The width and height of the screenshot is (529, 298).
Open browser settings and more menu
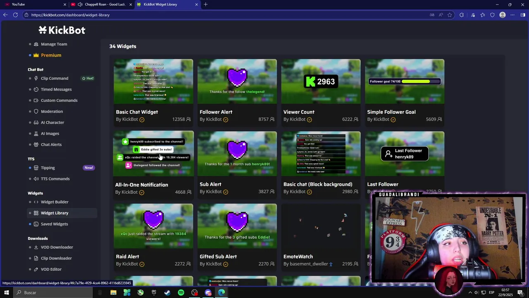pyautogui.click(x=512, y=15)
